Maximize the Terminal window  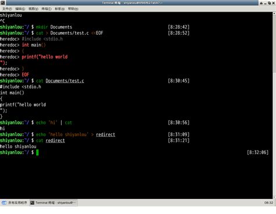click(269, 3)
